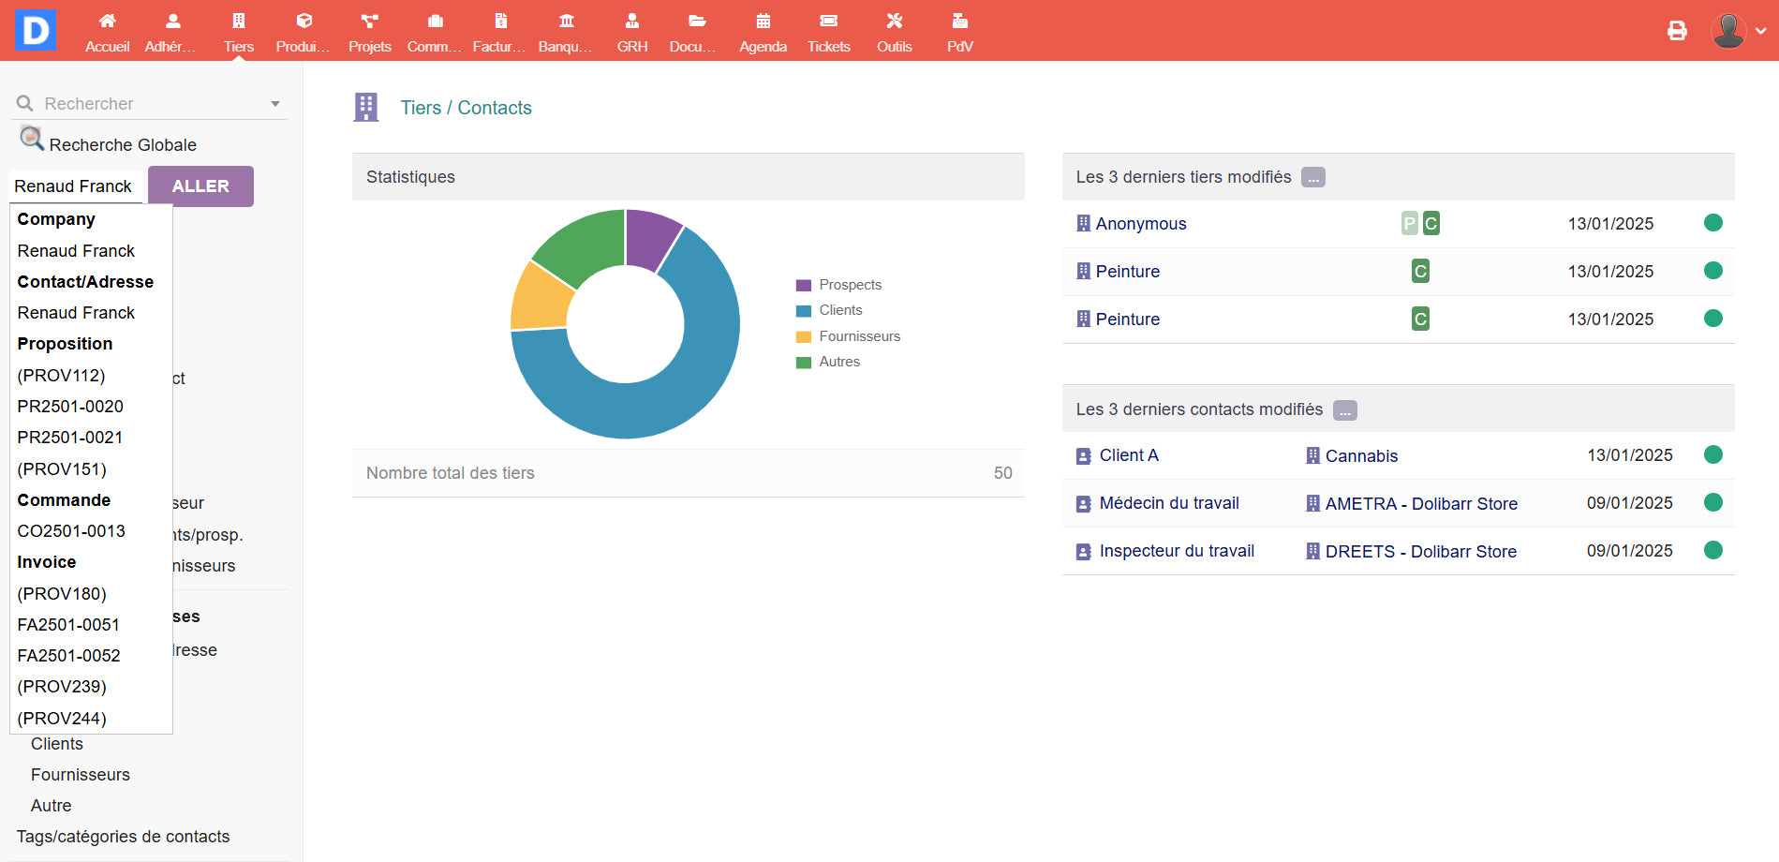Click the Recherche Globale magnifier icon
Viewport: 1779px width, 862px height.
32,140
